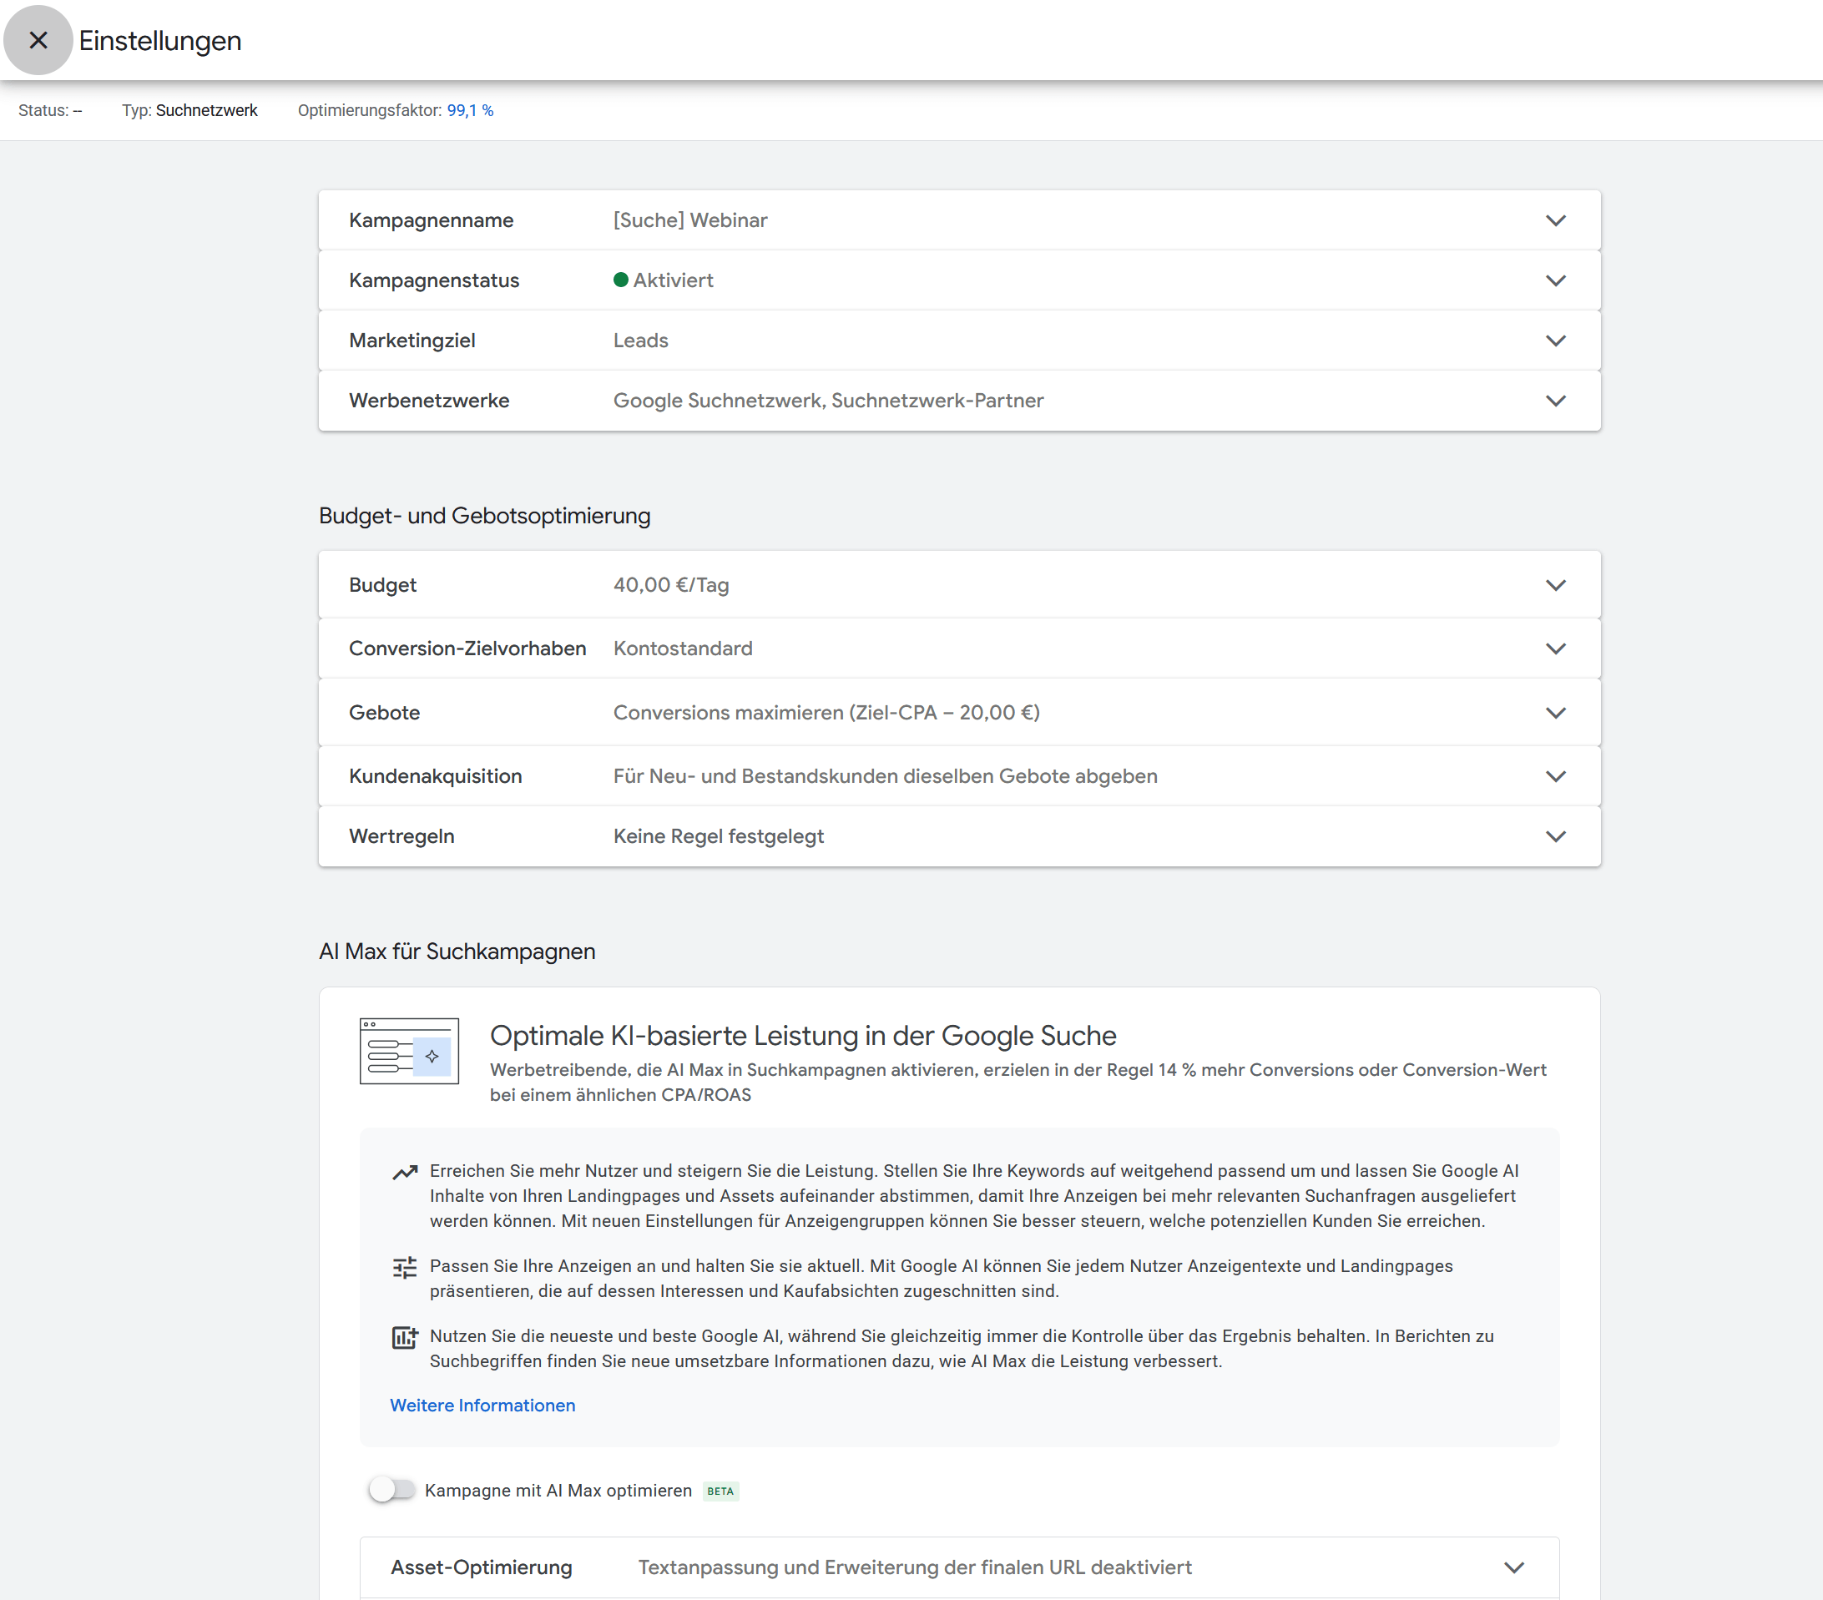The width and height of the screenshot is (1823, 1600).
Task: Expand the Gebote row
Action: (1557, 712)
